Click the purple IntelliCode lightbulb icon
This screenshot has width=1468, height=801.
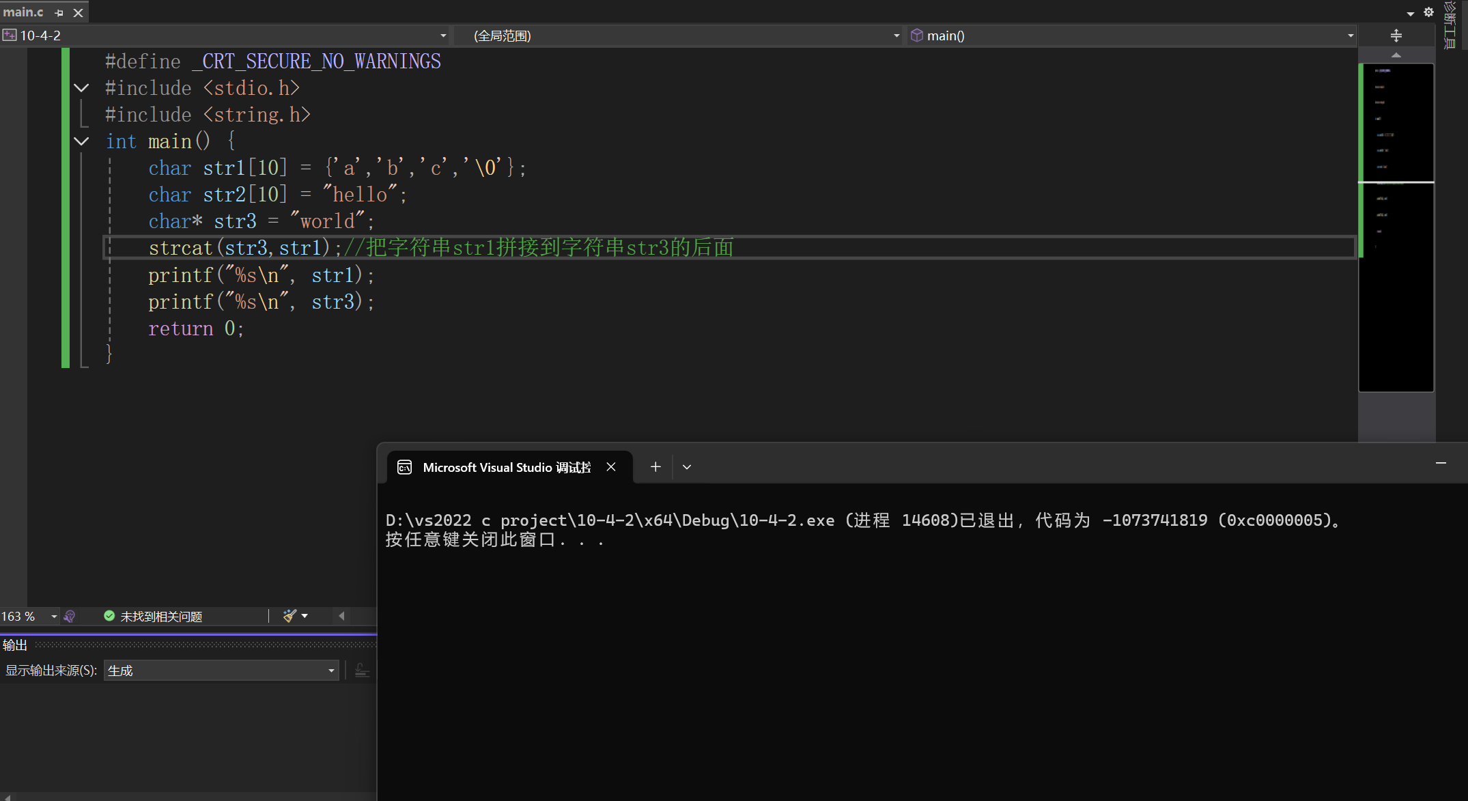tap(70, 617)
